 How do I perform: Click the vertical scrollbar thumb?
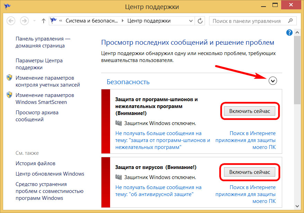pos(297,70)
